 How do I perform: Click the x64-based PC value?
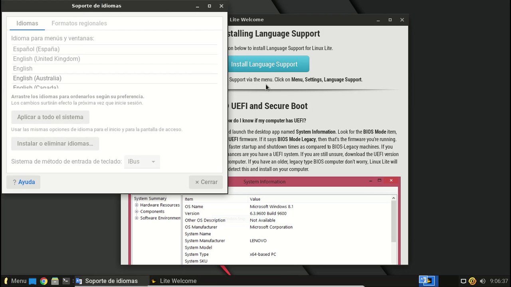(x=263, y=254)
